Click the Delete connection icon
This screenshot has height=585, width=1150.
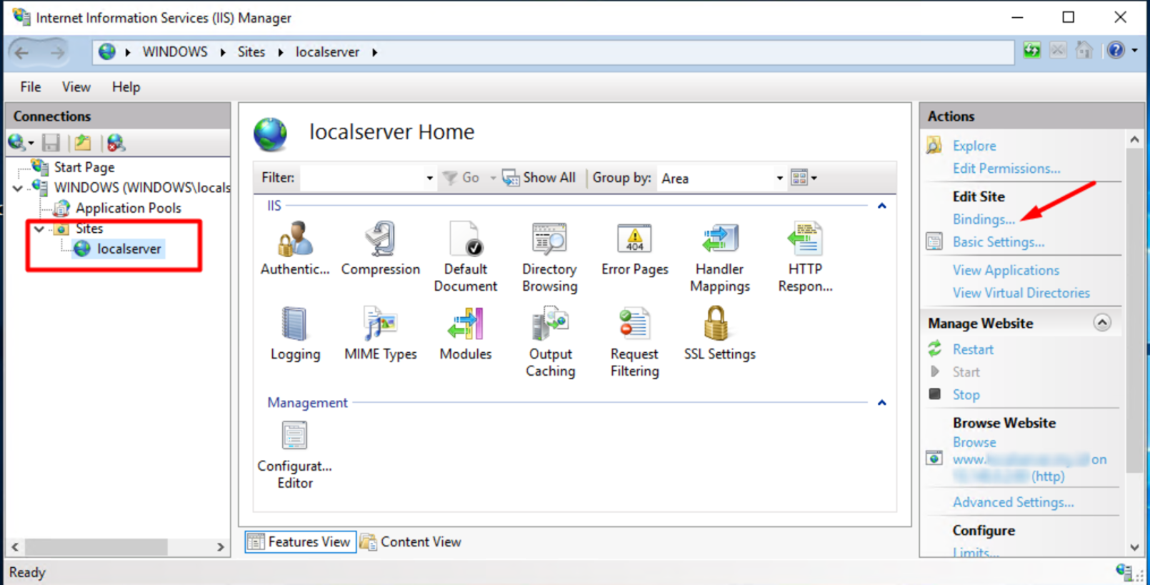pos(116,142)
